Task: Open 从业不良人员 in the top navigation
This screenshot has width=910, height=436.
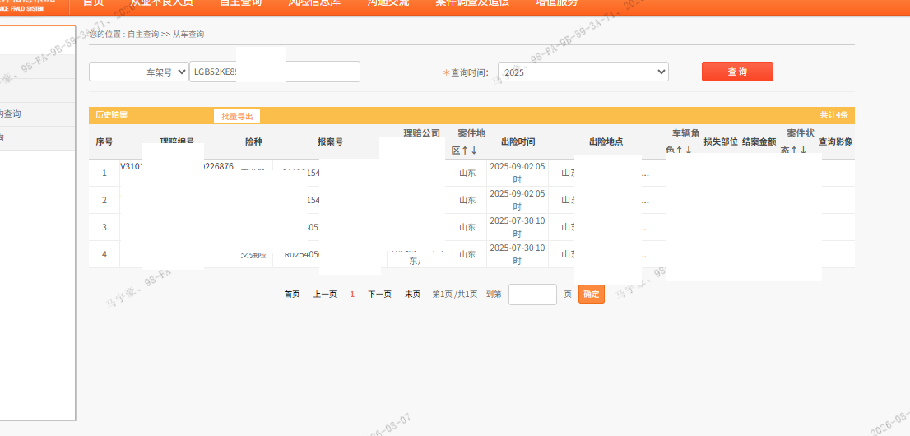Action: (161, 2)
